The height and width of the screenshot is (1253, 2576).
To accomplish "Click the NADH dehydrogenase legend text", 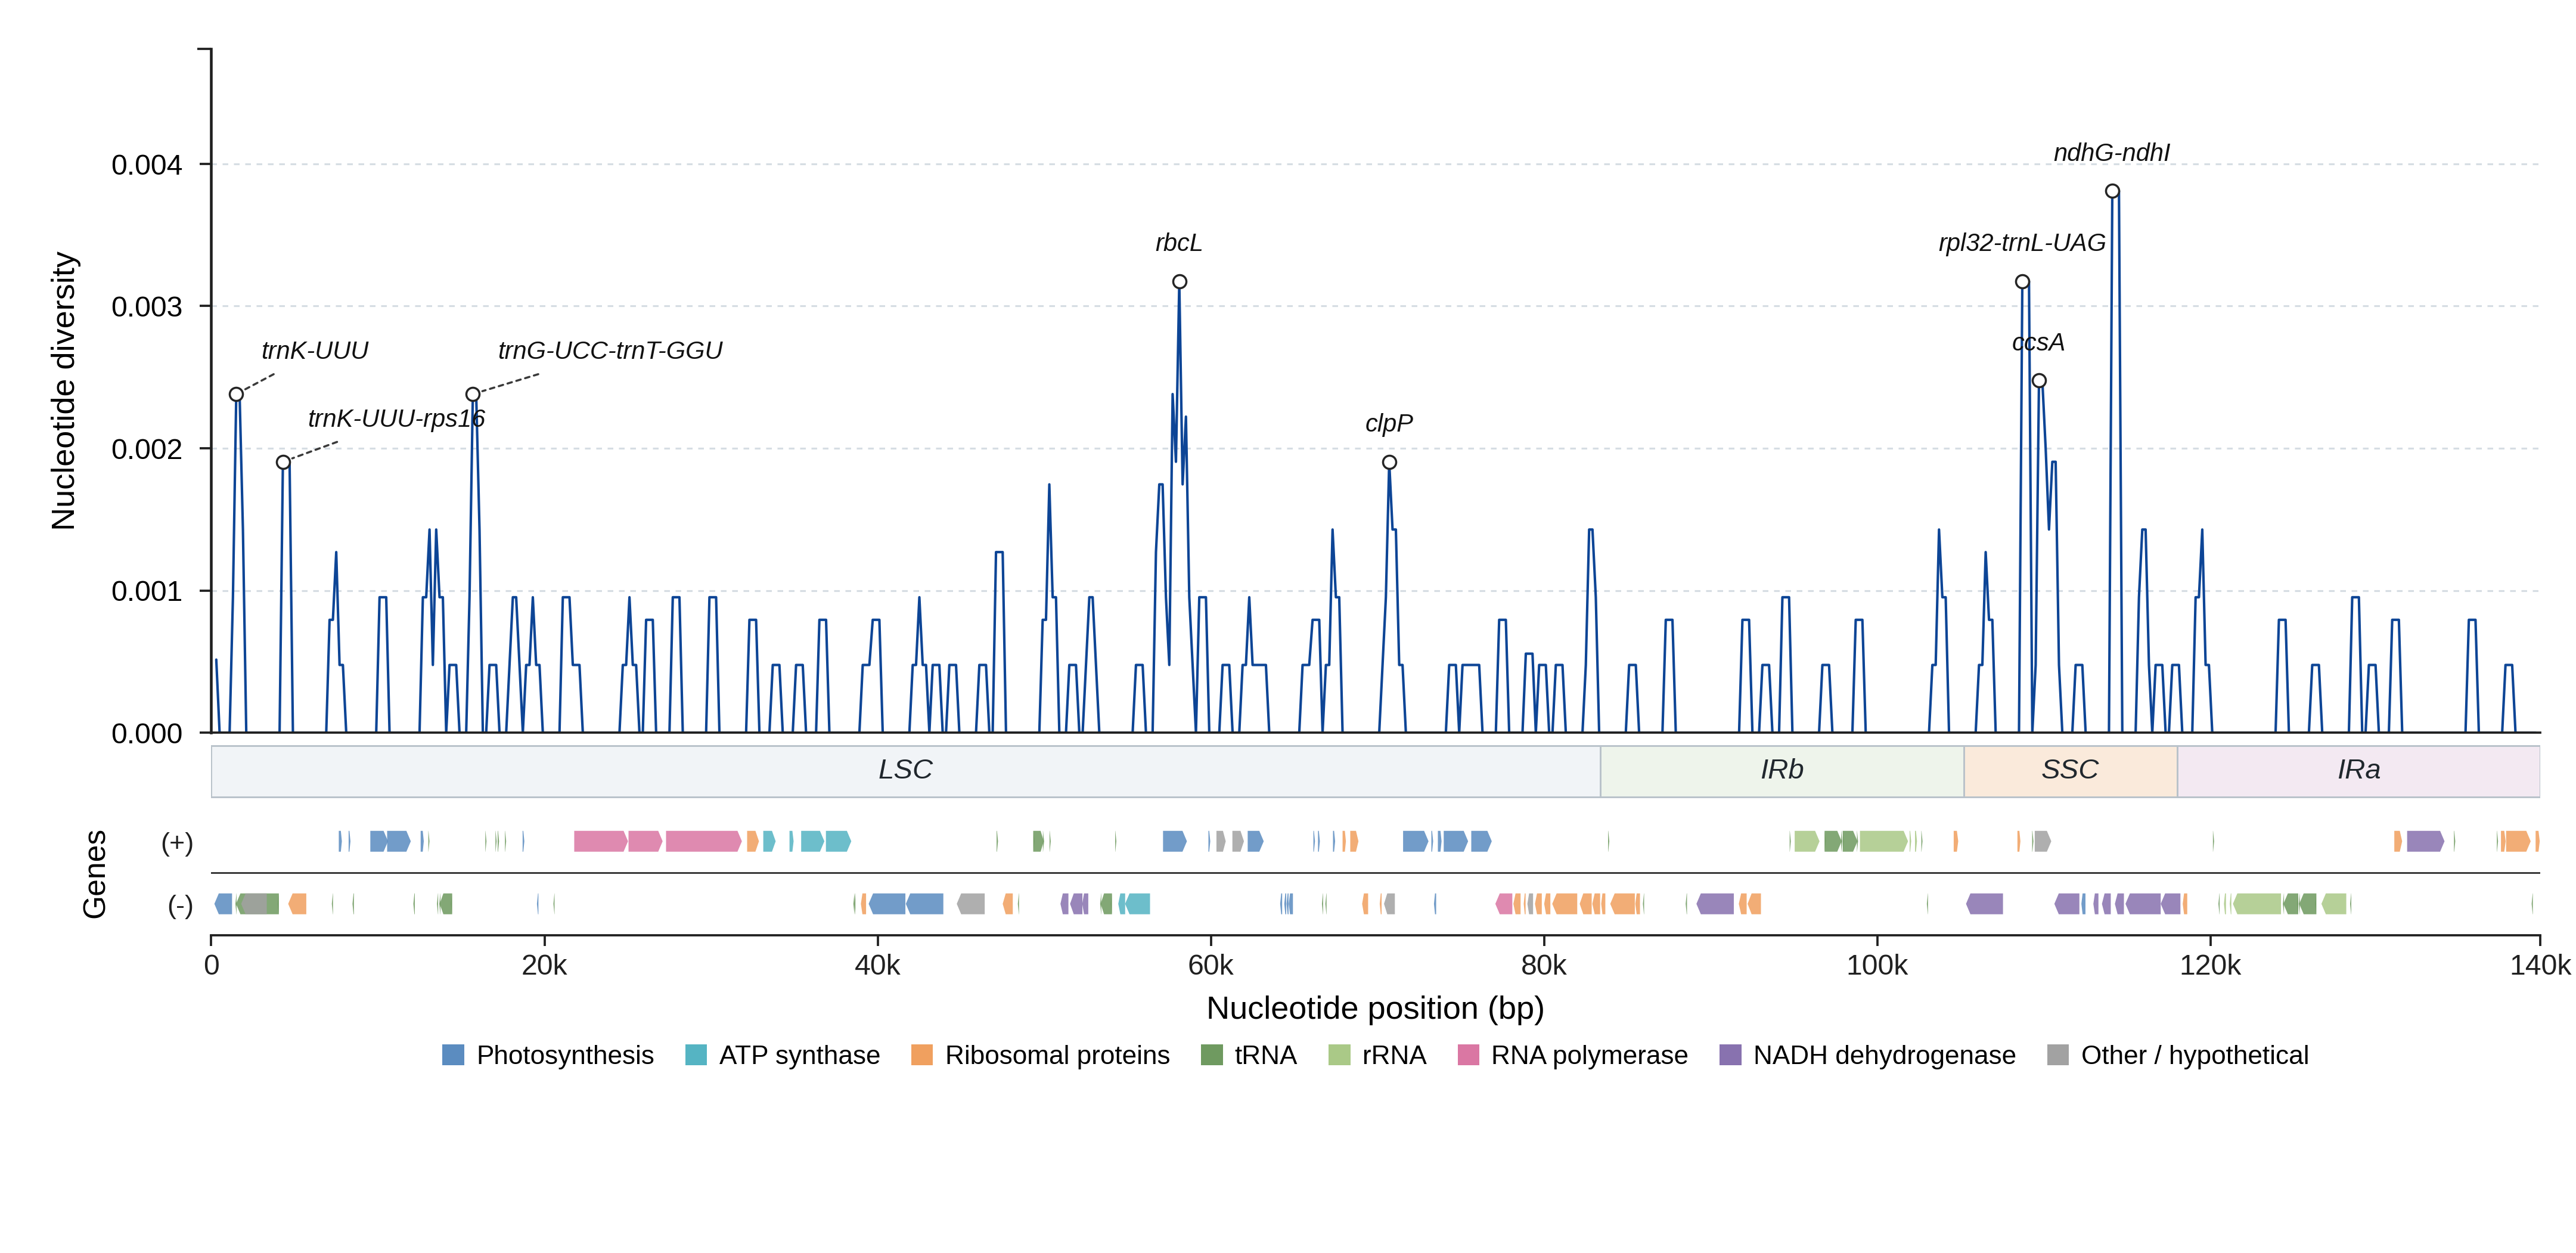I will pos(1884,1056).
